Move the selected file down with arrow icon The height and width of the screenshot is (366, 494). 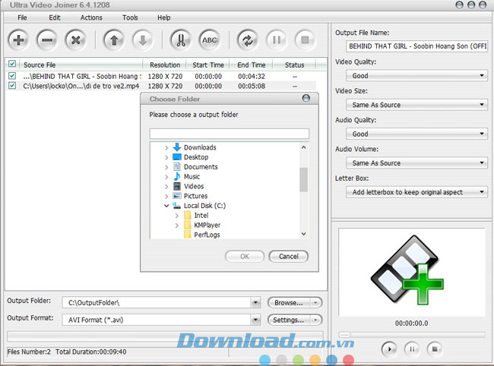[142, 40]
